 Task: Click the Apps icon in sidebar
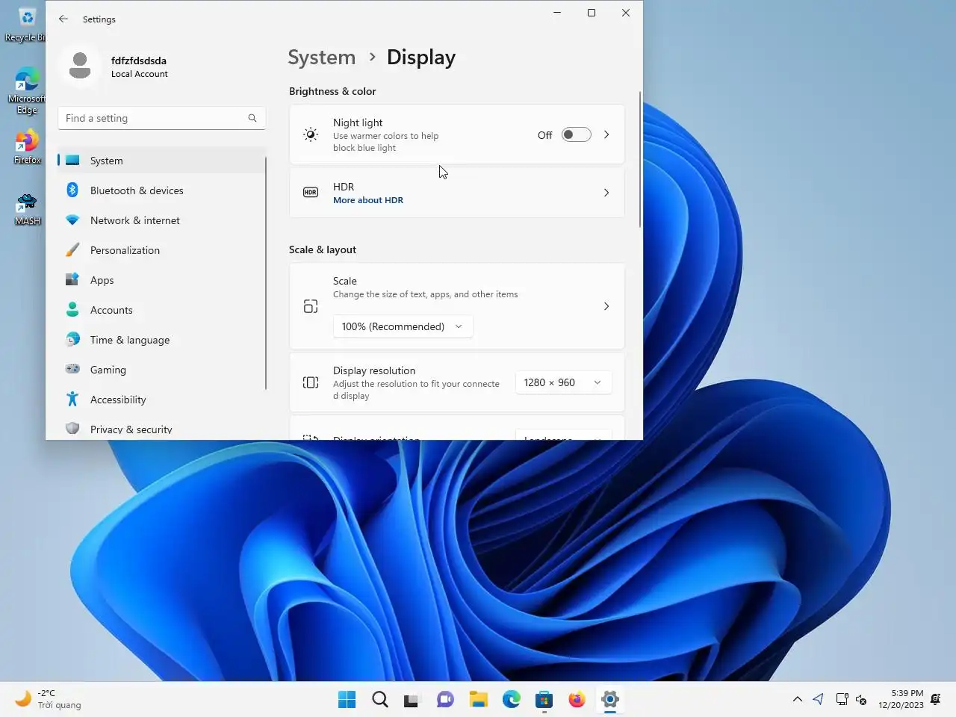(x=72, y=280)
